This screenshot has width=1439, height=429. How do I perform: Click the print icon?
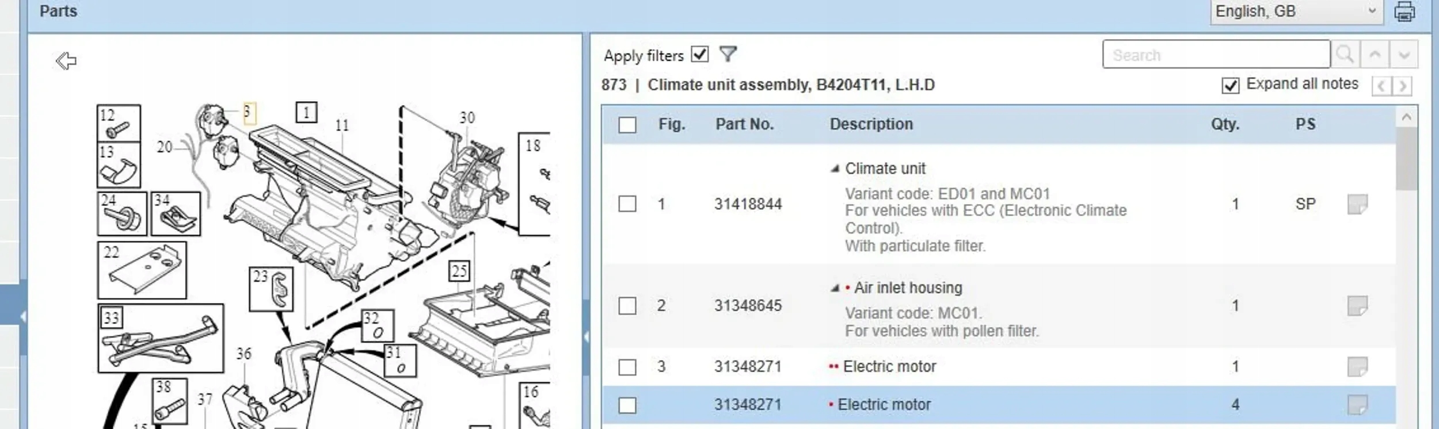tap(1404, 12)
